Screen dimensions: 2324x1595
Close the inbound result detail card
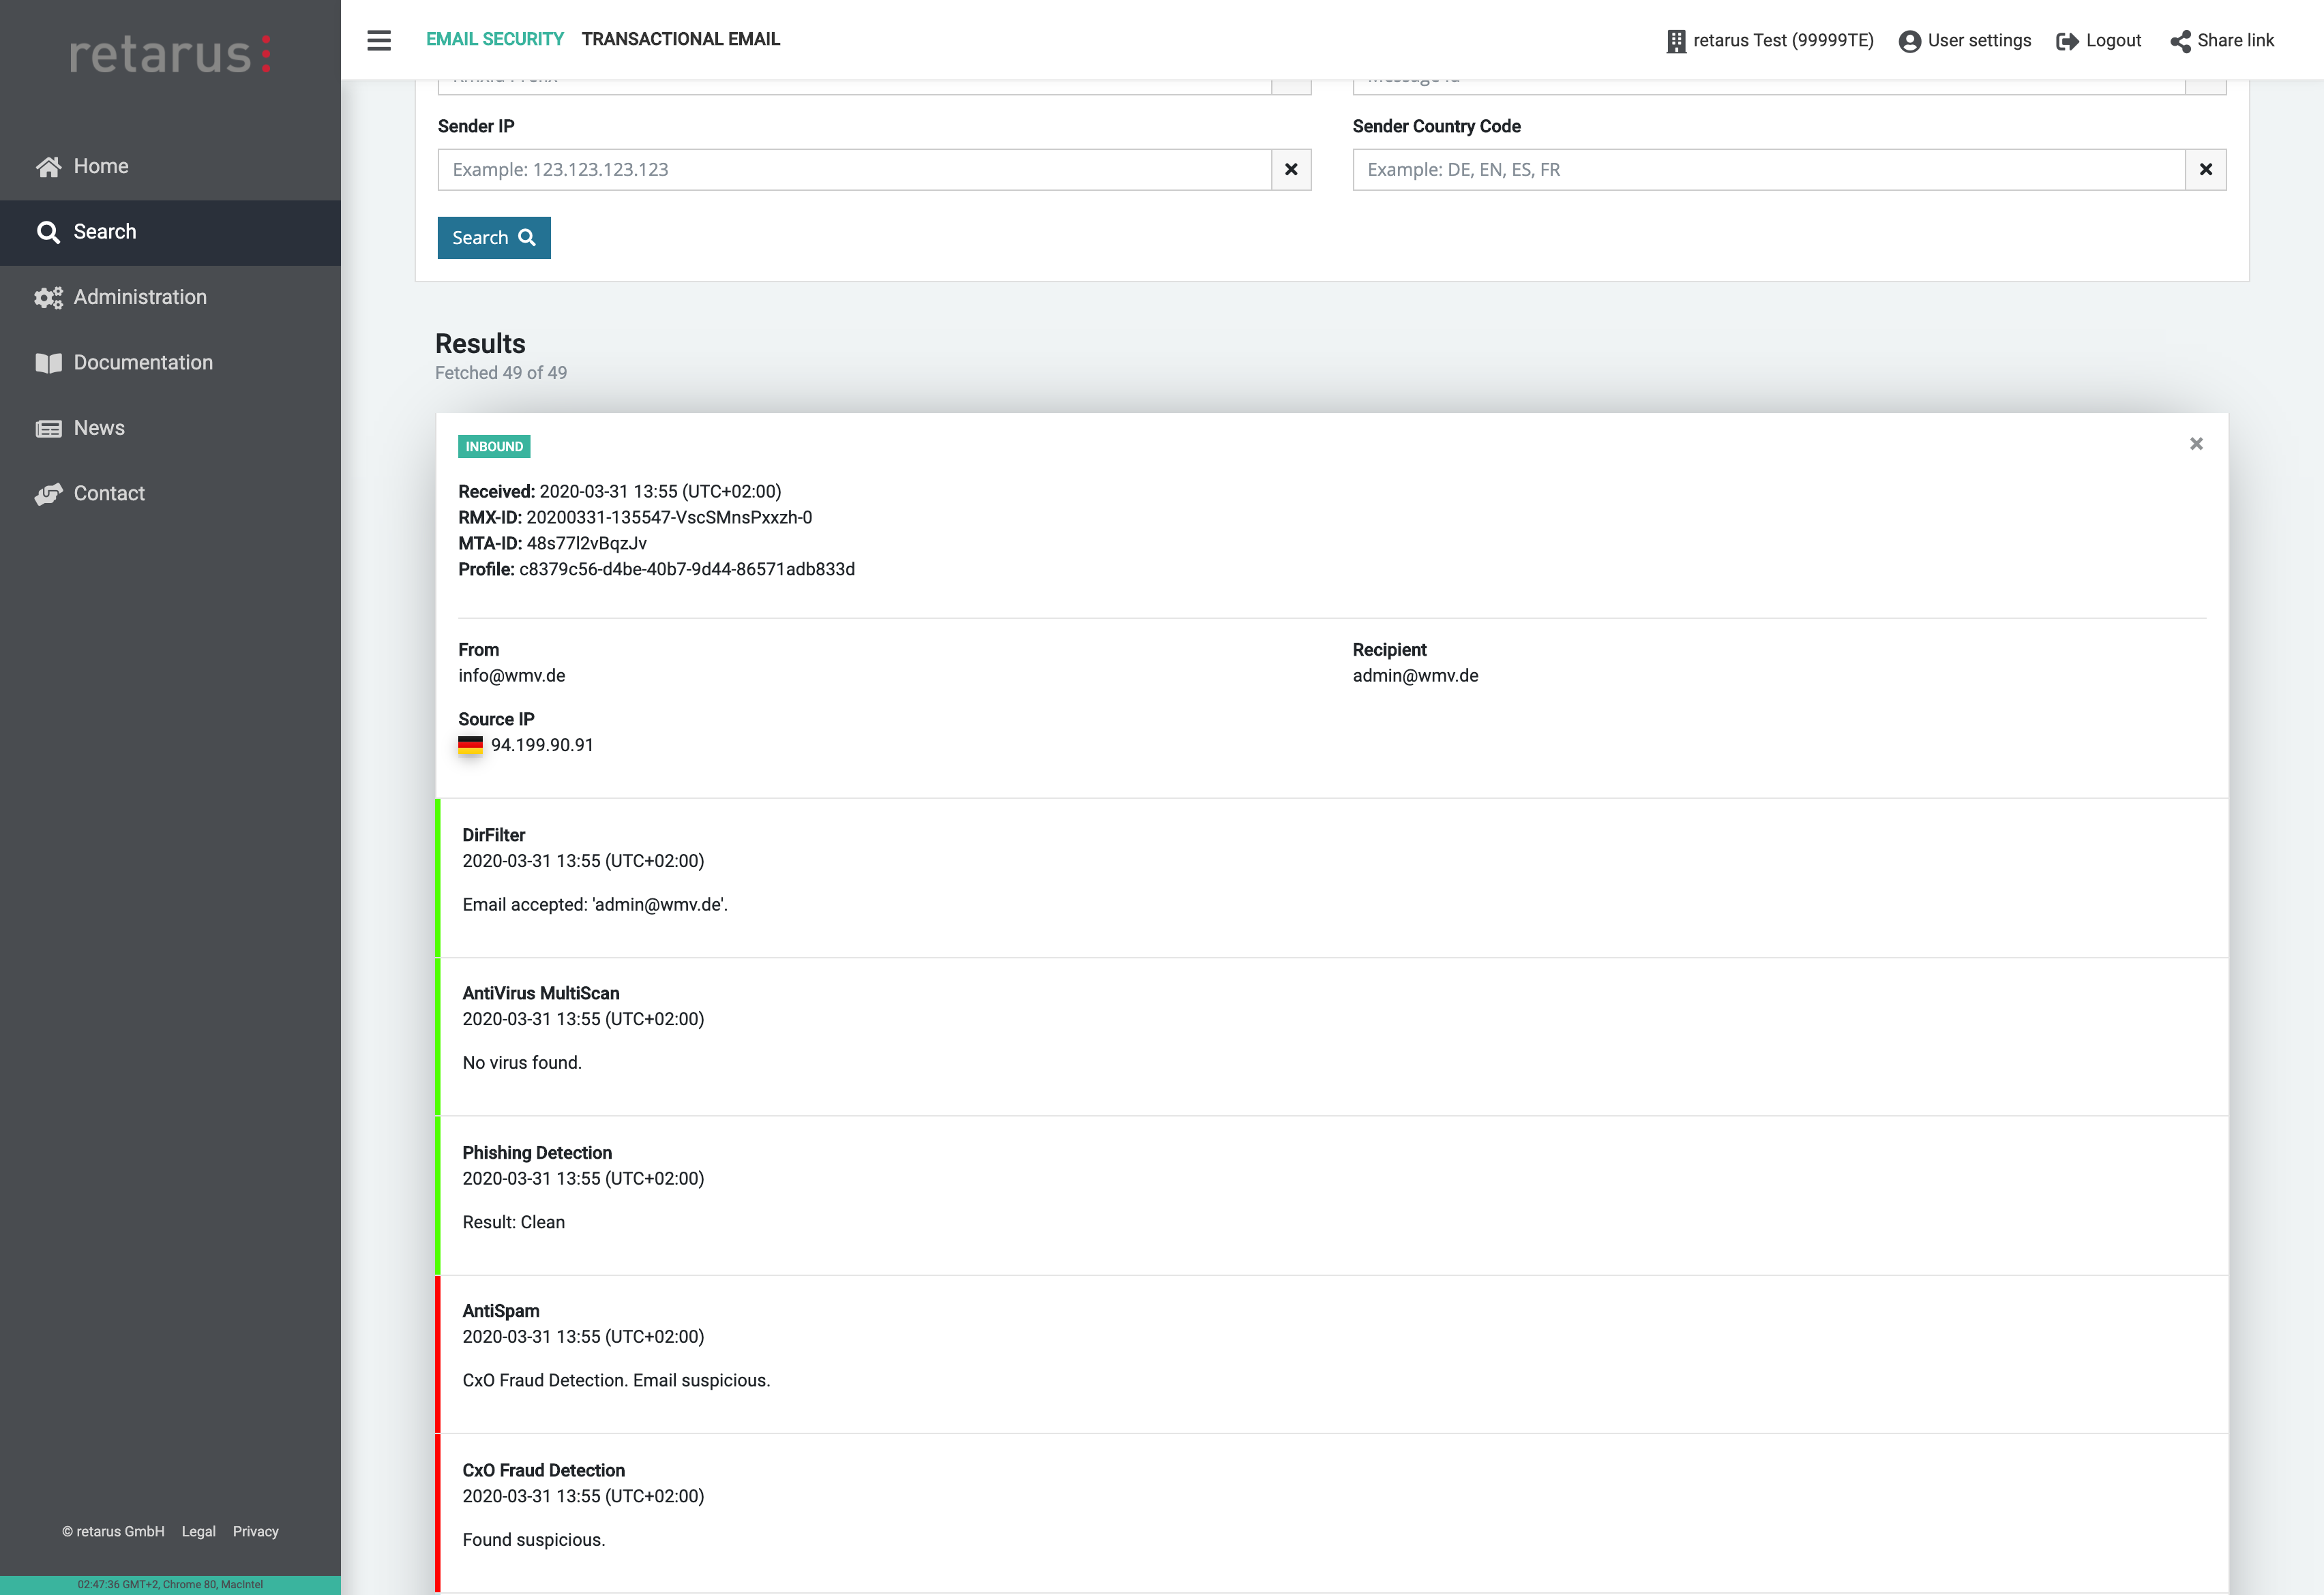coord(2196,444)
